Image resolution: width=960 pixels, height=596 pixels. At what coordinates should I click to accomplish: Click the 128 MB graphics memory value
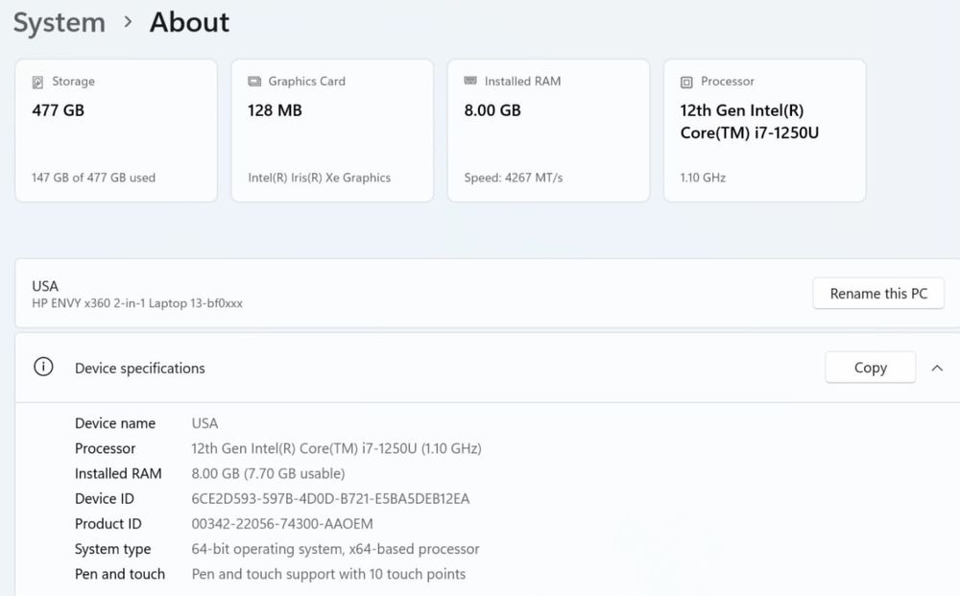[276, 110]
